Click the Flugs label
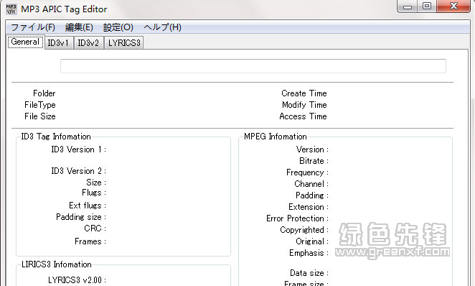The height and width of the screenshot is (286, 475). [x=94, y=193]
